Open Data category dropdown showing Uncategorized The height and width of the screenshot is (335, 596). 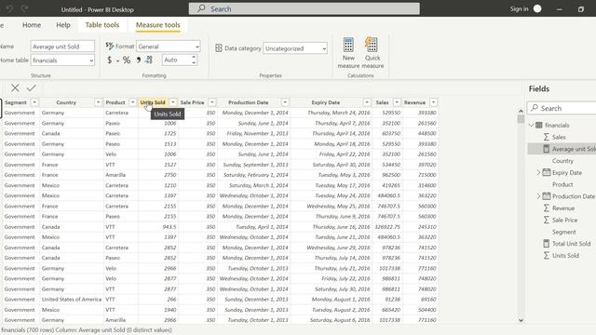(295, 48)
